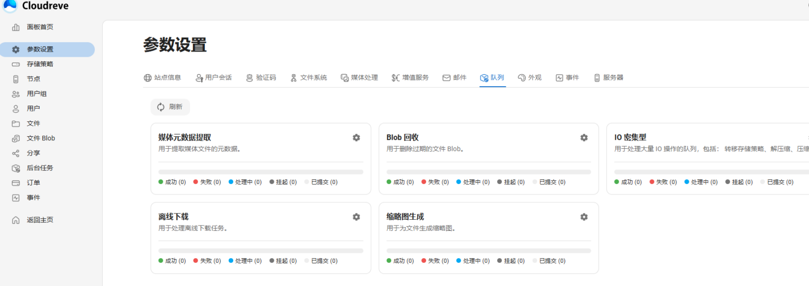This screenshot has height=286, width=809.
Task: Click 失败 (0) in IO 密集型 card
Action: click(663, 182)
